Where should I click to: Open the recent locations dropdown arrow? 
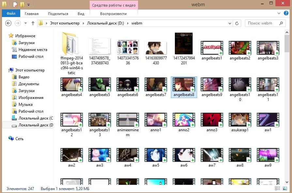click(x=26, y=23)
